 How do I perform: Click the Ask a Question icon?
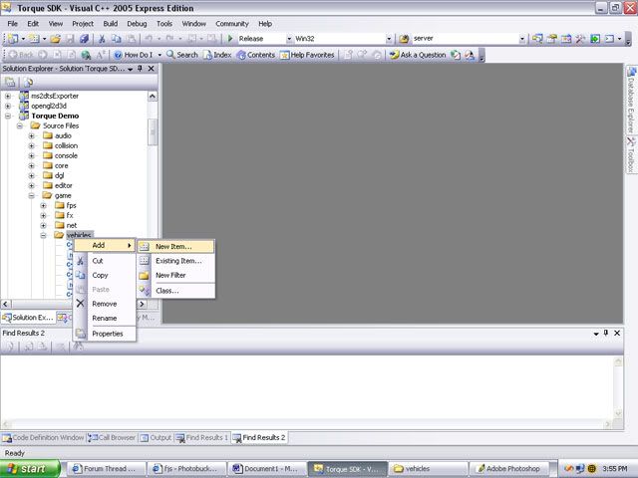point(396,55)
